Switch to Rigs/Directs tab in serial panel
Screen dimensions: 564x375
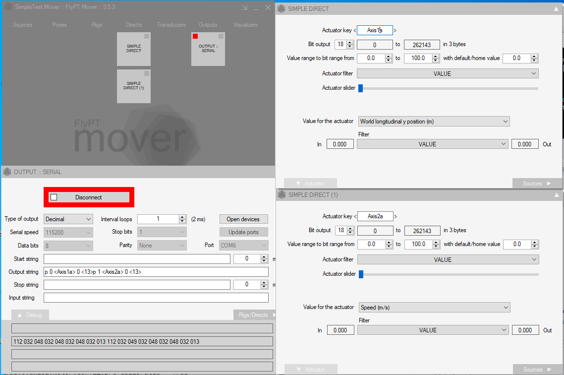(255, 315)
